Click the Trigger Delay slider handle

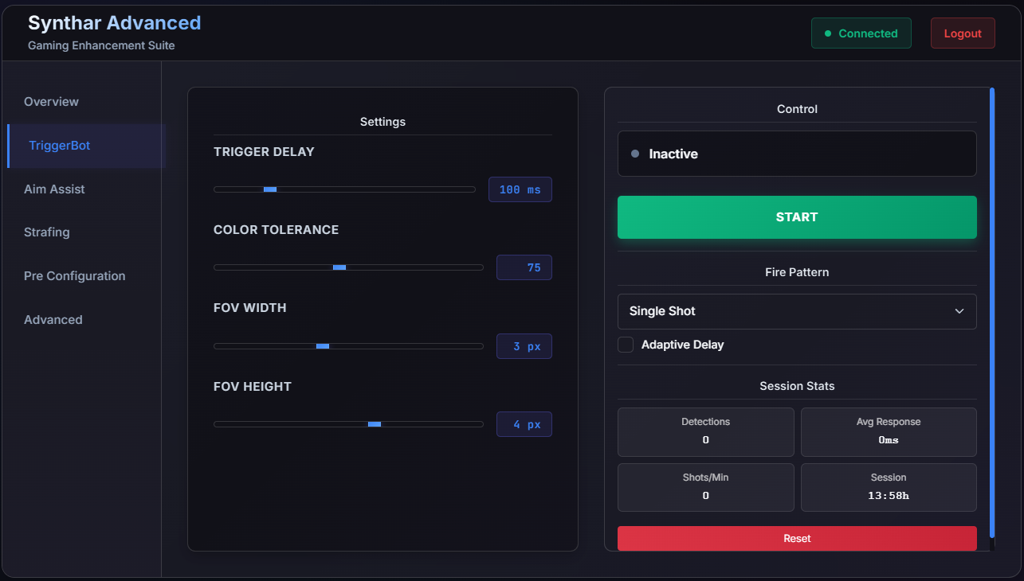coord(269,189)
